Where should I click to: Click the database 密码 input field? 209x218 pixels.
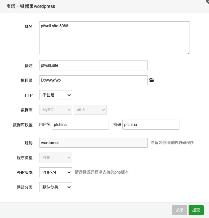(x=151, y=125)
